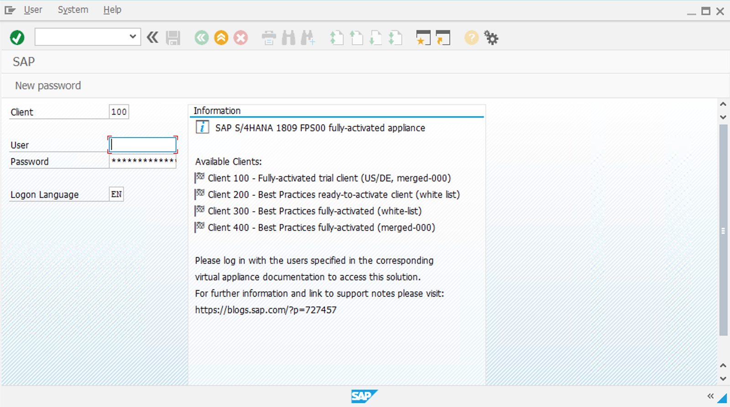Screen dimensions: 730x407
Task: Click the 'Available Clients:' text
Action: 229,161
